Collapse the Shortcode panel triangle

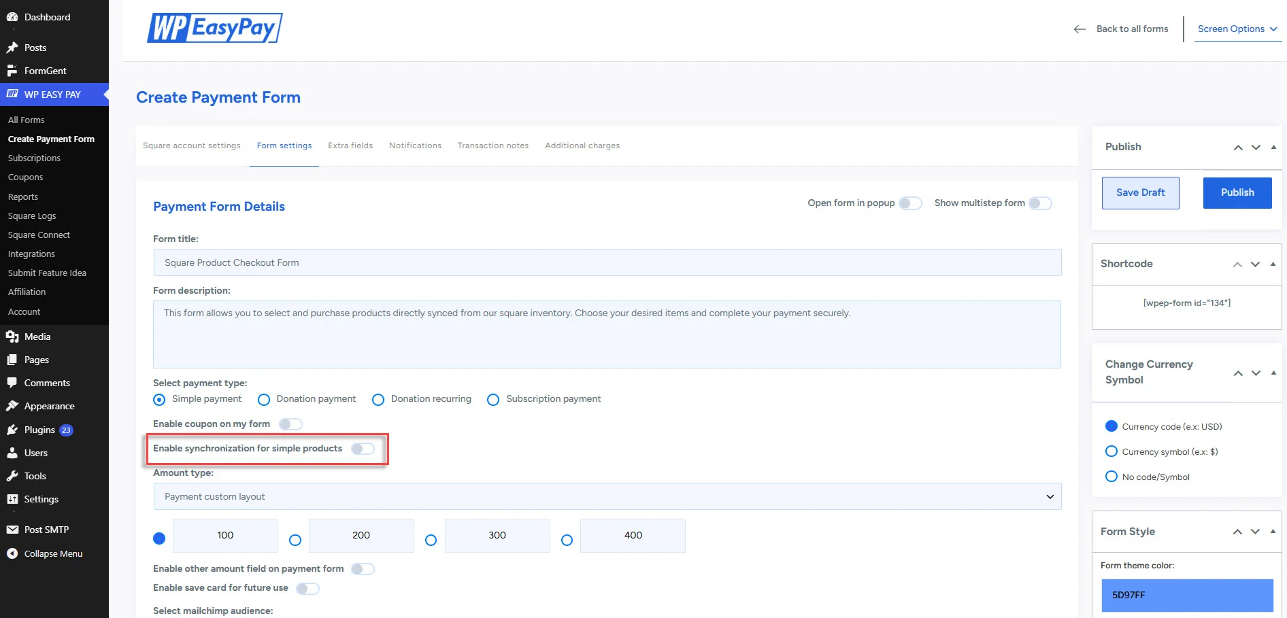(1273, 264)
